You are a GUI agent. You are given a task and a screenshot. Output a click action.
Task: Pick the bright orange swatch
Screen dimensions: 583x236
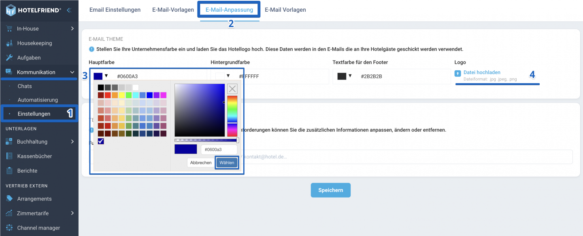[x=115, y=95]
